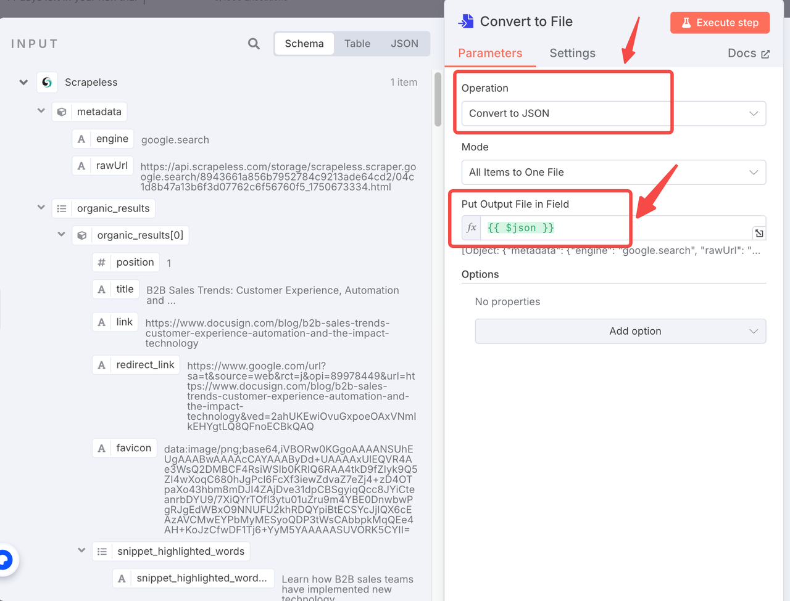Collapse the organic_results tree node
The image size is (790, 601).
pos(41,208)
